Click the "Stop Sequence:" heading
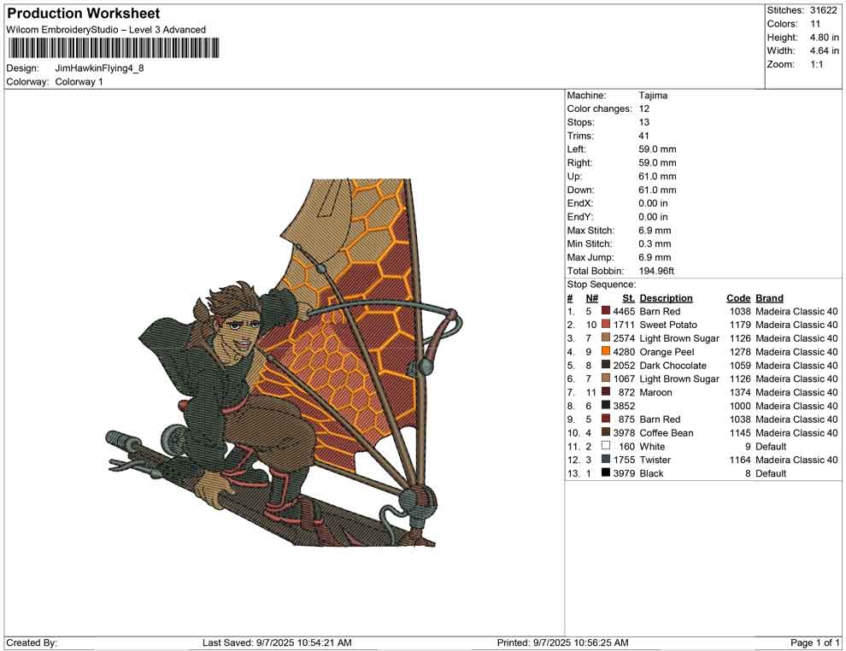The width and height of the screenshot is (846, 651). tap(602, 284)
